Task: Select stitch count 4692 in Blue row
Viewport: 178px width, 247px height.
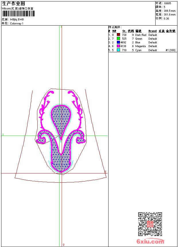Action: click(123, 43)
